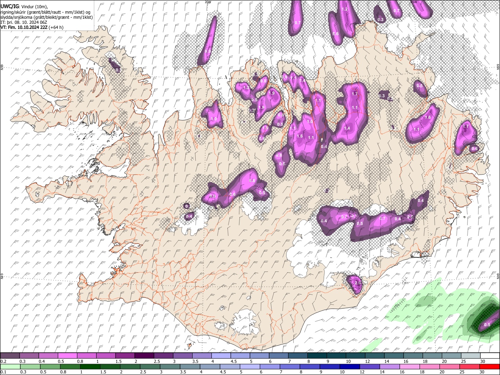Select the pale green first swatch on the rain scale
The image size is (500, 375).
coord(10,366)
